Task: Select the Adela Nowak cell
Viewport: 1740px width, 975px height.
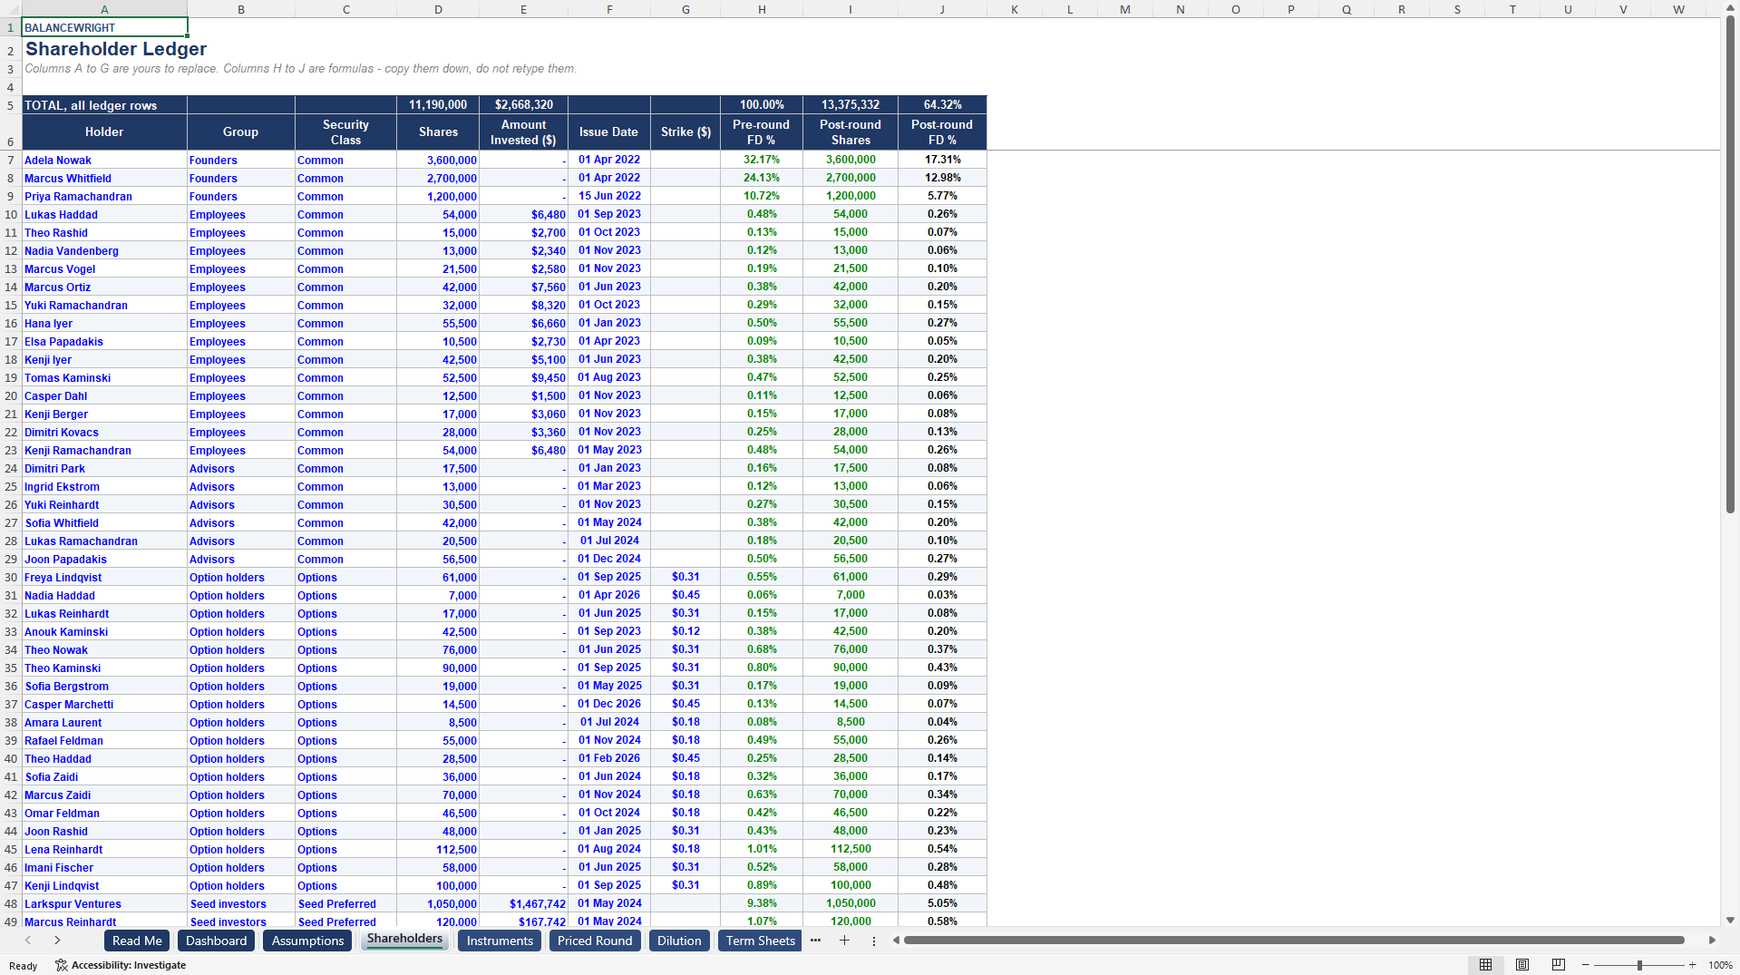Action: click(104, 160)
